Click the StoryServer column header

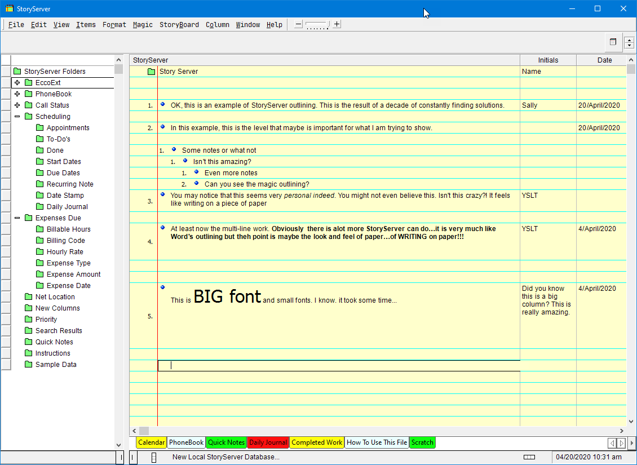(x=325, y=60)
